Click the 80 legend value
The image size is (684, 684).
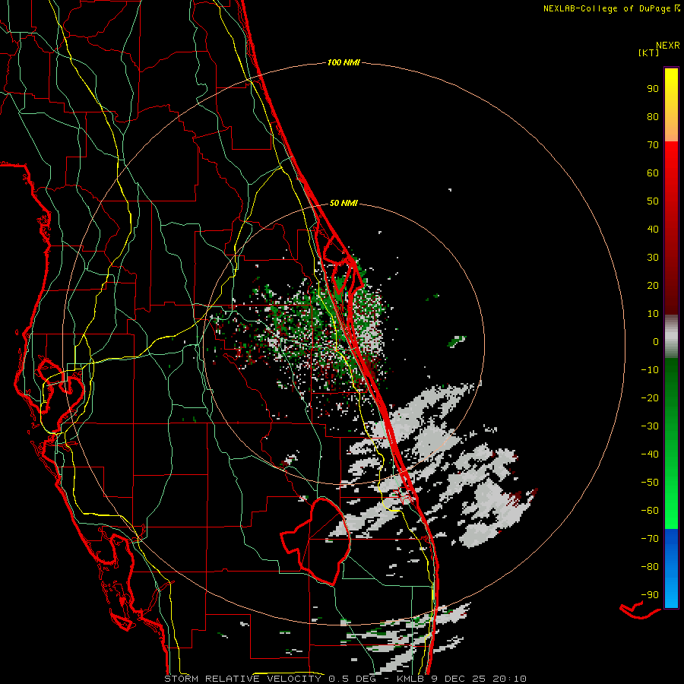653,117
